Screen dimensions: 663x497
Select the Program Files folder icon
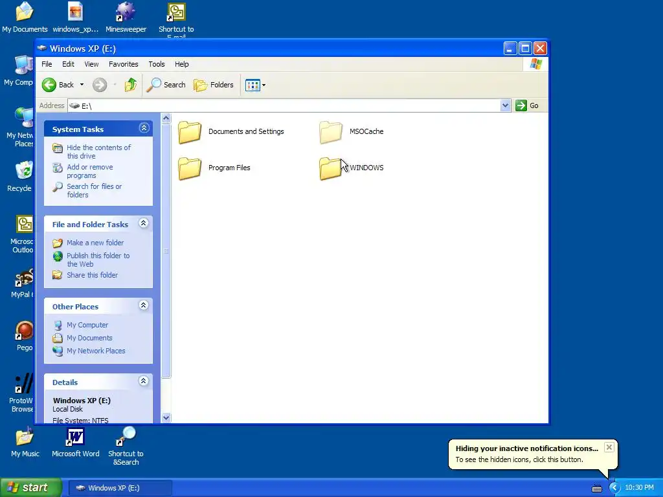point(190,168)
